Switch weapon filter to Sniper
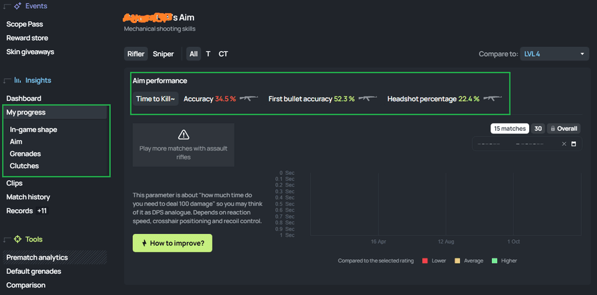This screenshot has height=295, width=597. pyautogui.click(x=163, y=54)
